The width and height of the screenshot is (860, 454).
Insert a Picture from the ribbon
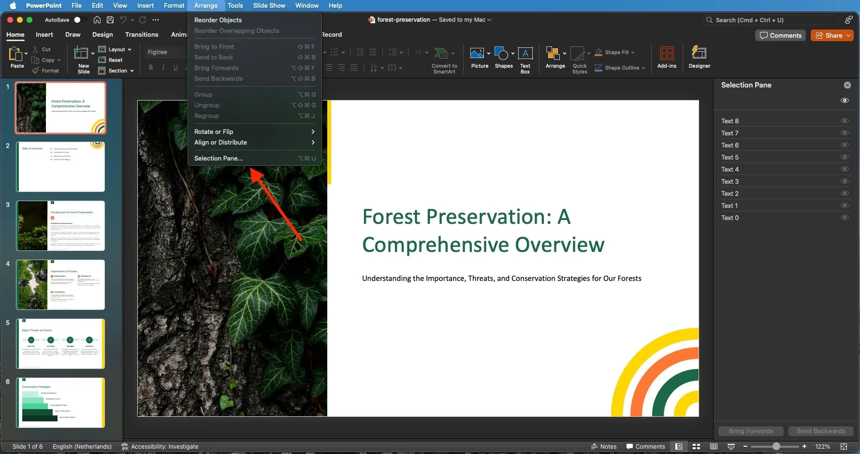click(479, 57)
